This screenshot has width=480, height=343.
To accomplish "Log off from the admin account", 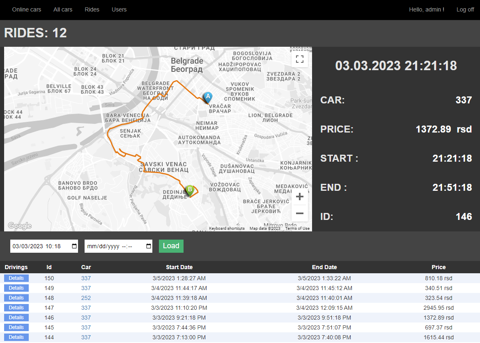I will (465, 9).
